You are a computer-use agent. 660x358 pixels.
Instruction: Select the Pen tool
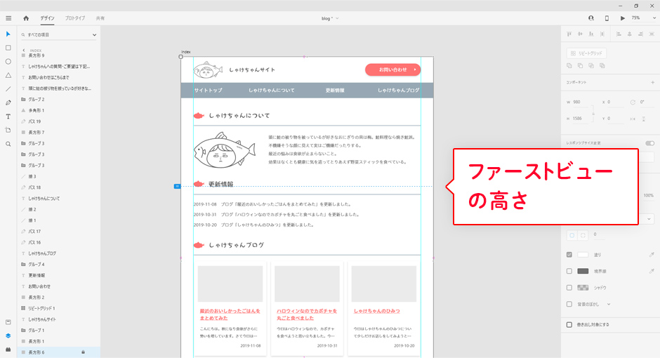click(8, 102)
